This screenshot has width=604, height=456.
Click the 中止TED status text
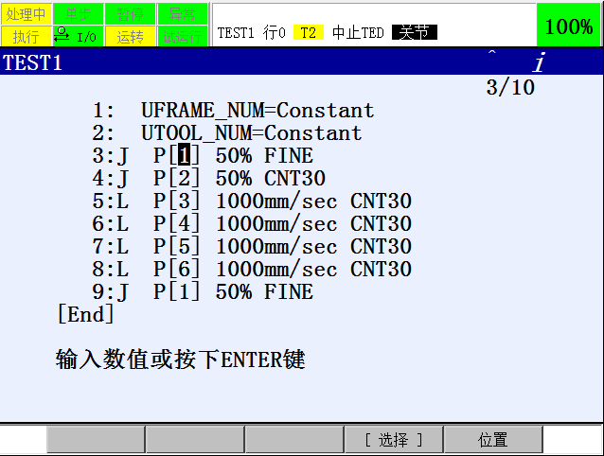[x=358, y=33]
